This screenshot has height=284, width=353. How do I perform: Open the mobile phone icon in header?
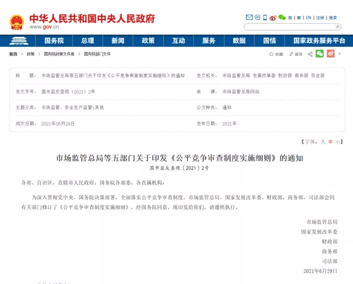tap(265, 17)
